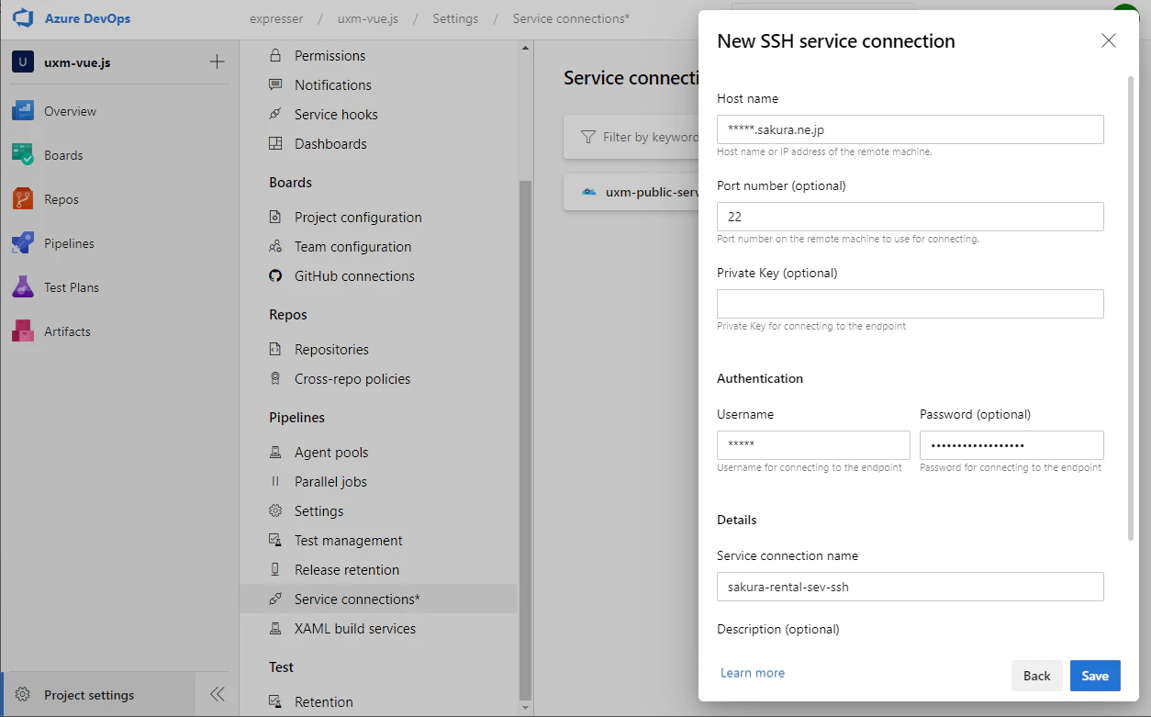Click the Cross-repo policies icon
1151x717 pixels.
pos(275,379)
